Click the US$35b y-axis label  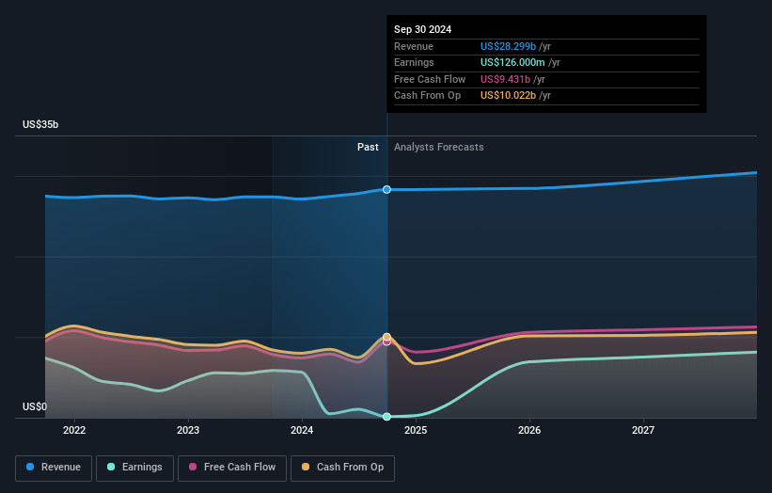40,124
